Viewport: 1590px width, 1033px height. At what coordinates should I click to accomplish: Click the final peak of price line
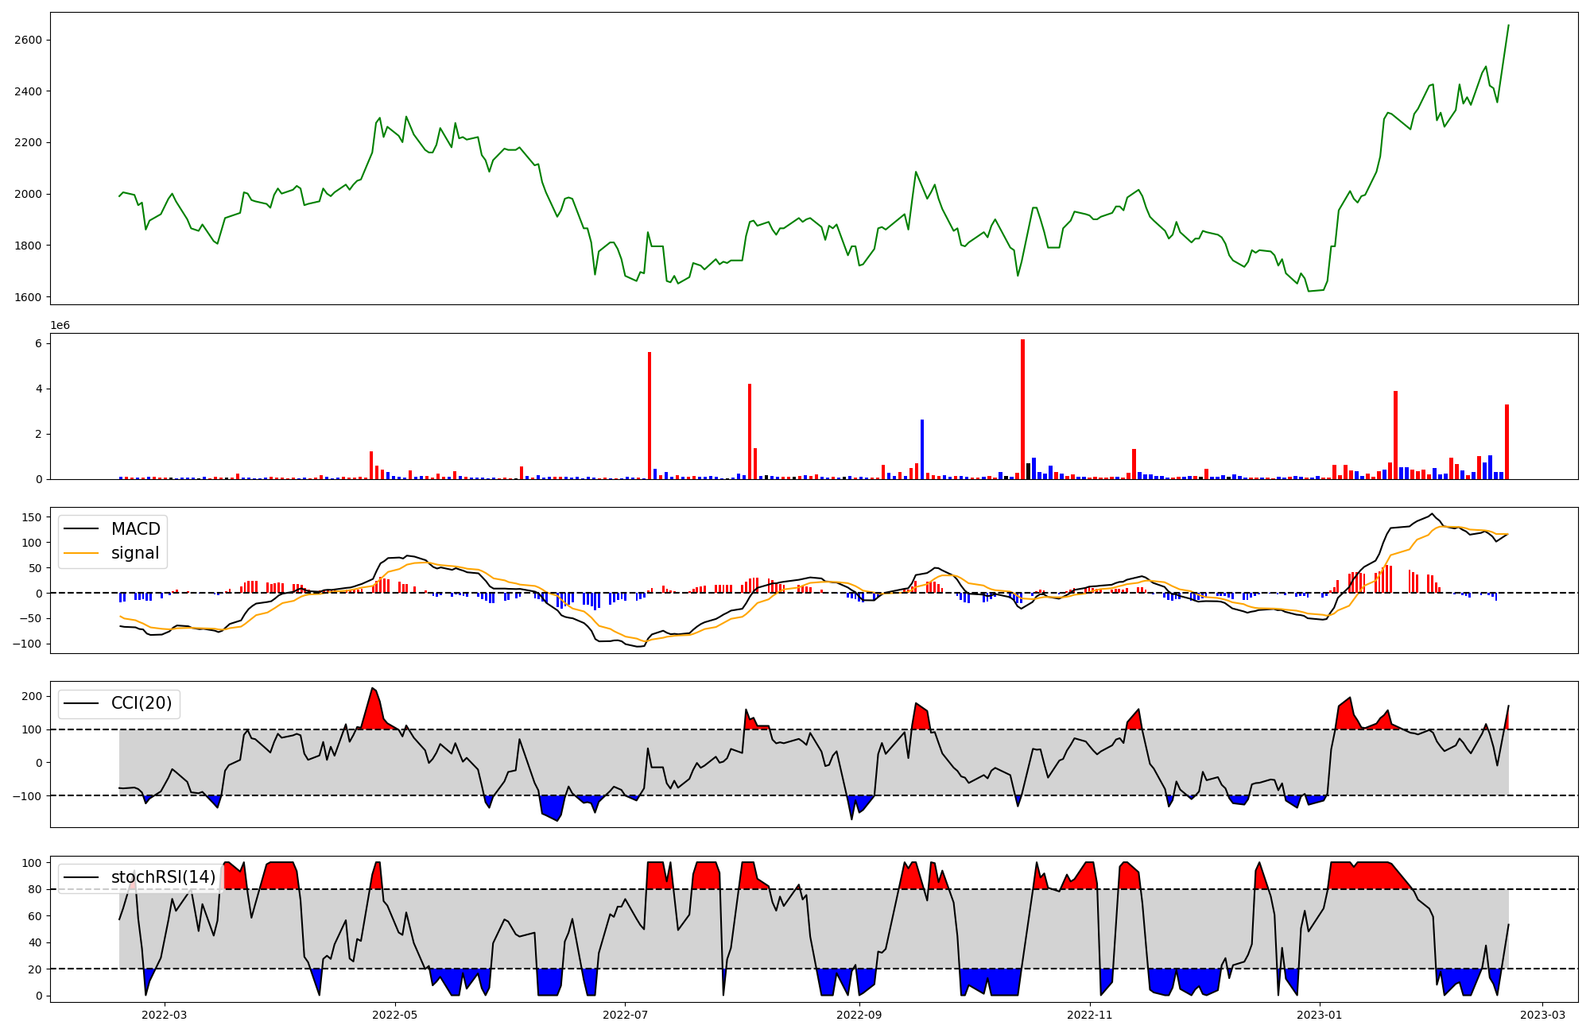pos(1508,25)
